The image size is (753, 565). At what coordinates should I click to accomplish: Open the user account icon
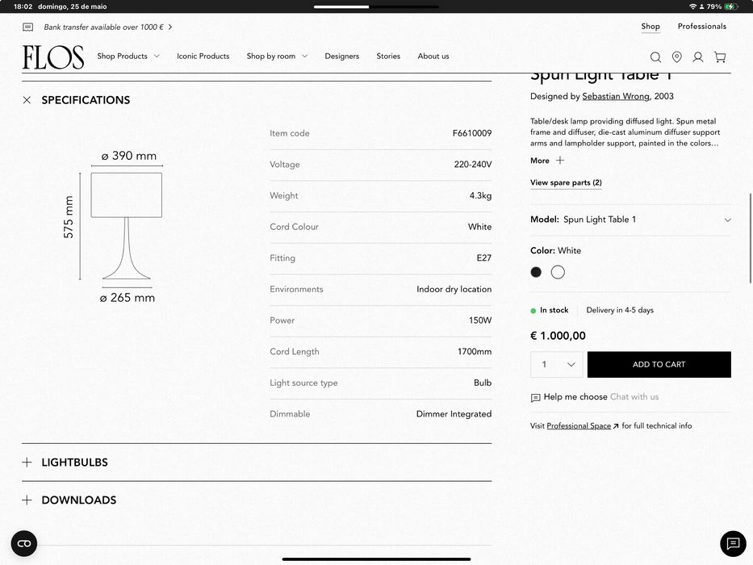(698, 57)
